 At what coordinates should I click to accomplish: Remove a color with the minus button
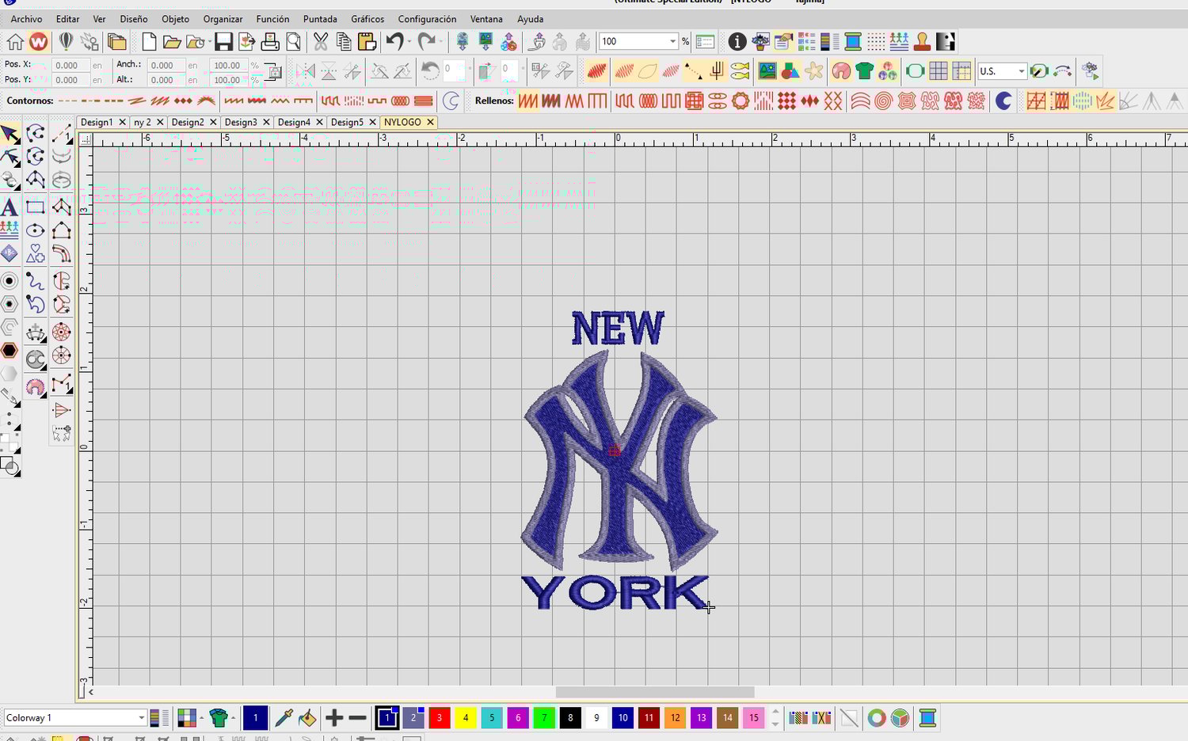(357, 718)
